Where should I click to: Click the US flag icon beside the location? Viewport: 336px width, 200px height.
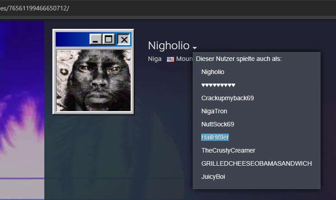tap(170, 59)
